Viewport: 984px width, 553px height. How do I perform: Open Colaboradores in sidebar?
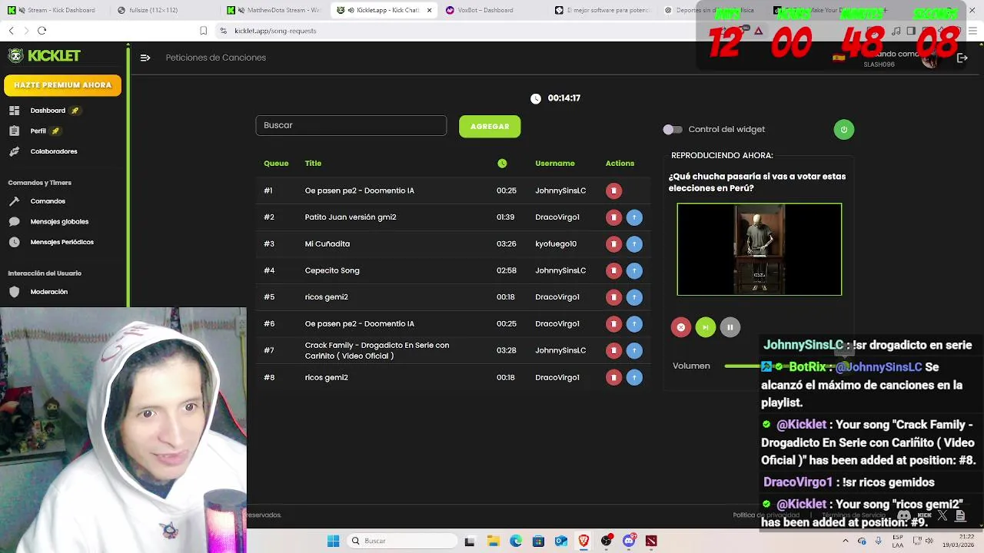point(53,151)
